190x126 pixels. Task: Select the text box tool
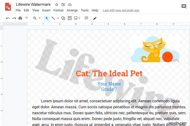[x=70, y=18]
